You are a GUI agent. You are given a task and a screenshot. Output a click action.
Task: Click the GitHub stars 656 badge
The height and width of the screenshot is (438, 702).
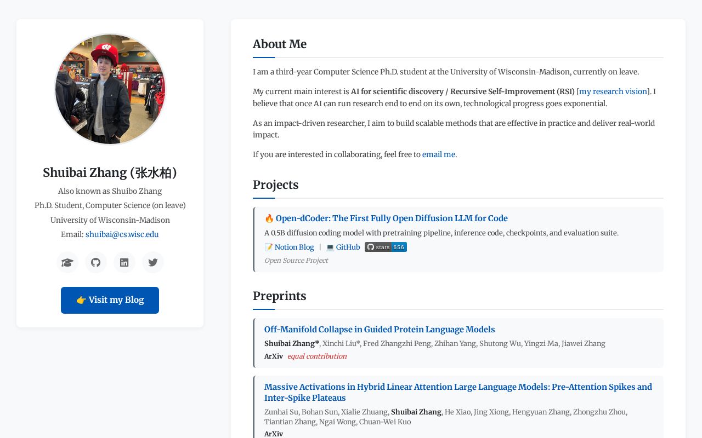click(386, 247)
